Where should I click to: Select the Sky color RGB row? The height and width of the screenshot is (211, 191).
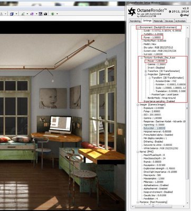(158, 47)
